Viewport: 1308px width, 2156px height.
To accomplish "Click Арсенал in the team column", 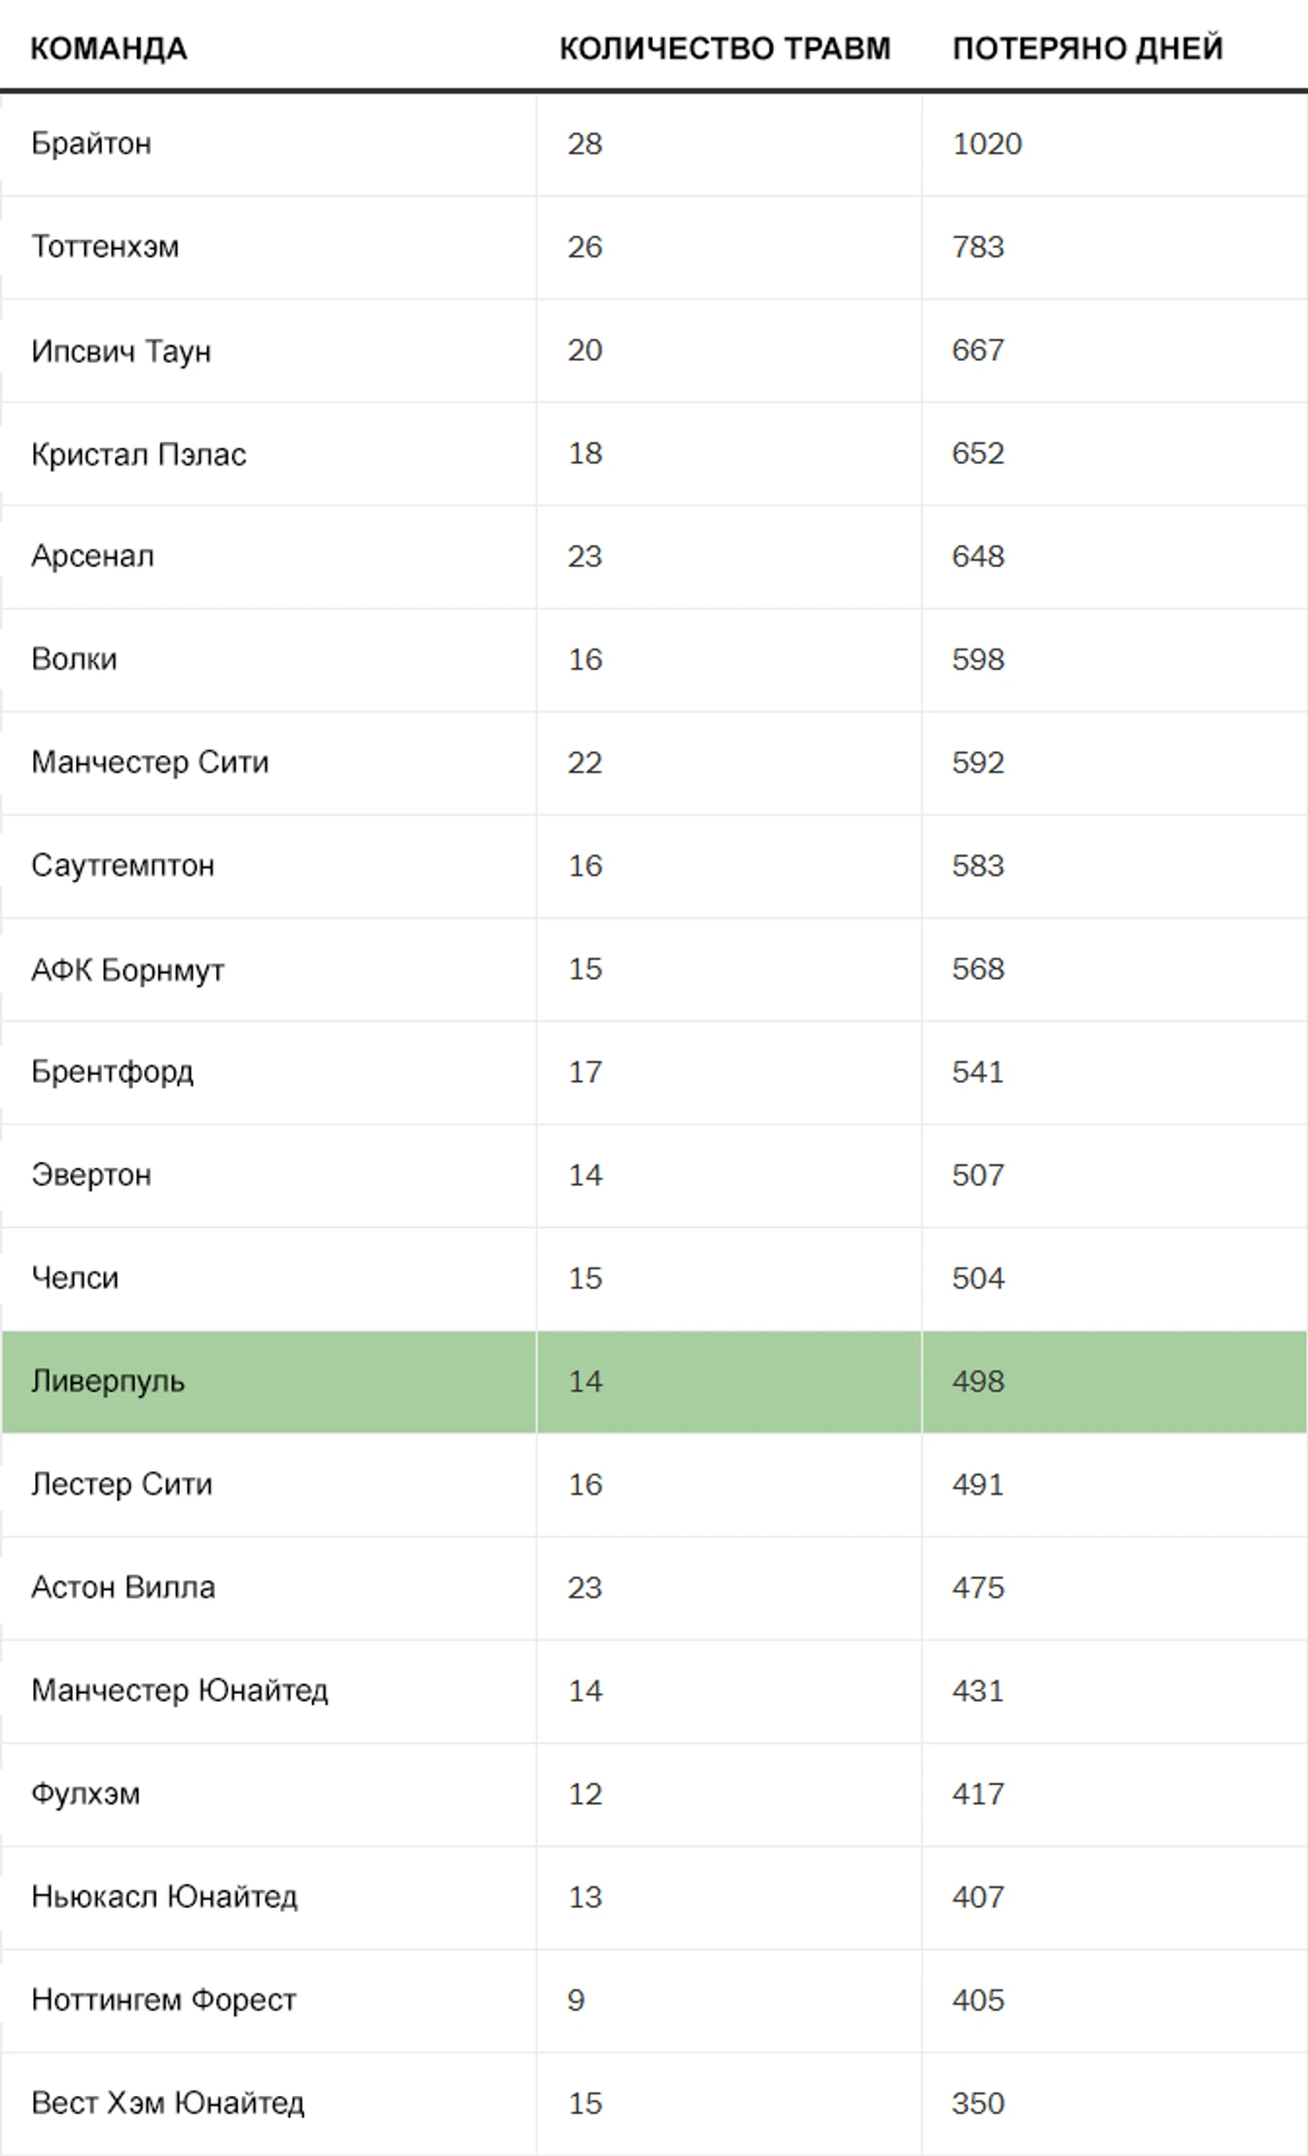I will (92, 557).
